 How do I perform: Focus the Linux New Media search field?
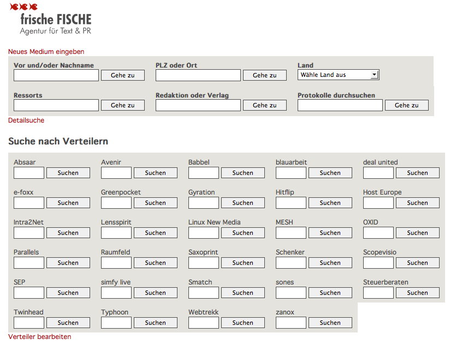pyautogui.click(x=204, y=233)
